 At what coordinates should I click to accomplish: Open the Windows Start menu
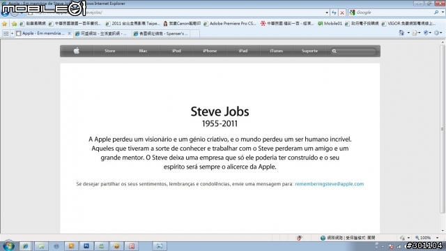pos(8,246)
